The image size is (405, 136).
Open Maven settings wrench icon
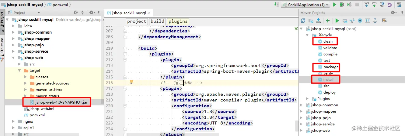[384, 21]
